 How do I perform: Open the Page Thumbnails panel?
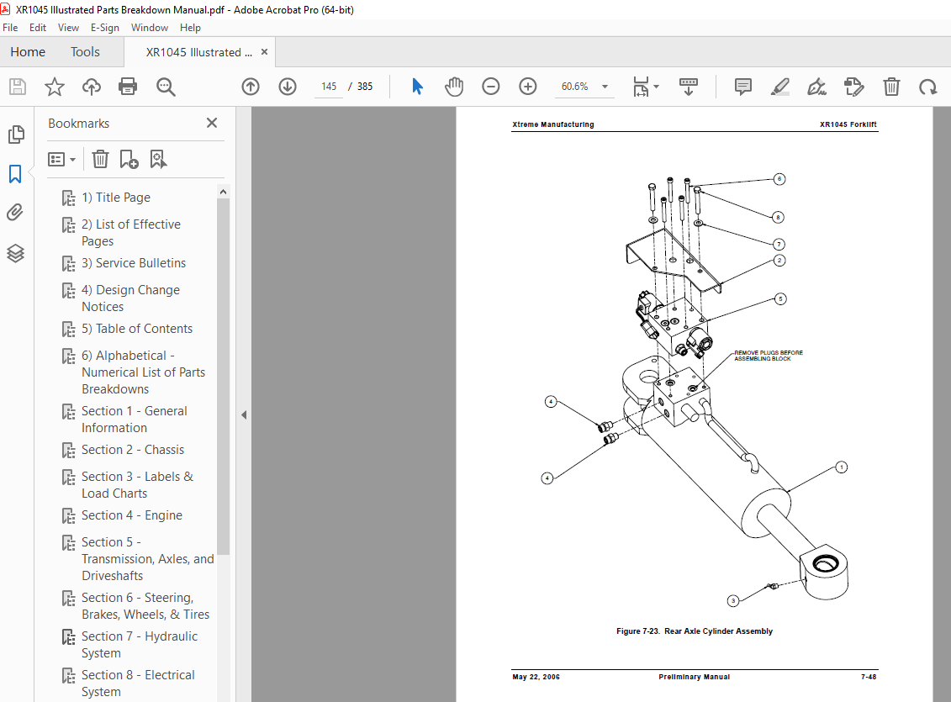tap(16, 135)
